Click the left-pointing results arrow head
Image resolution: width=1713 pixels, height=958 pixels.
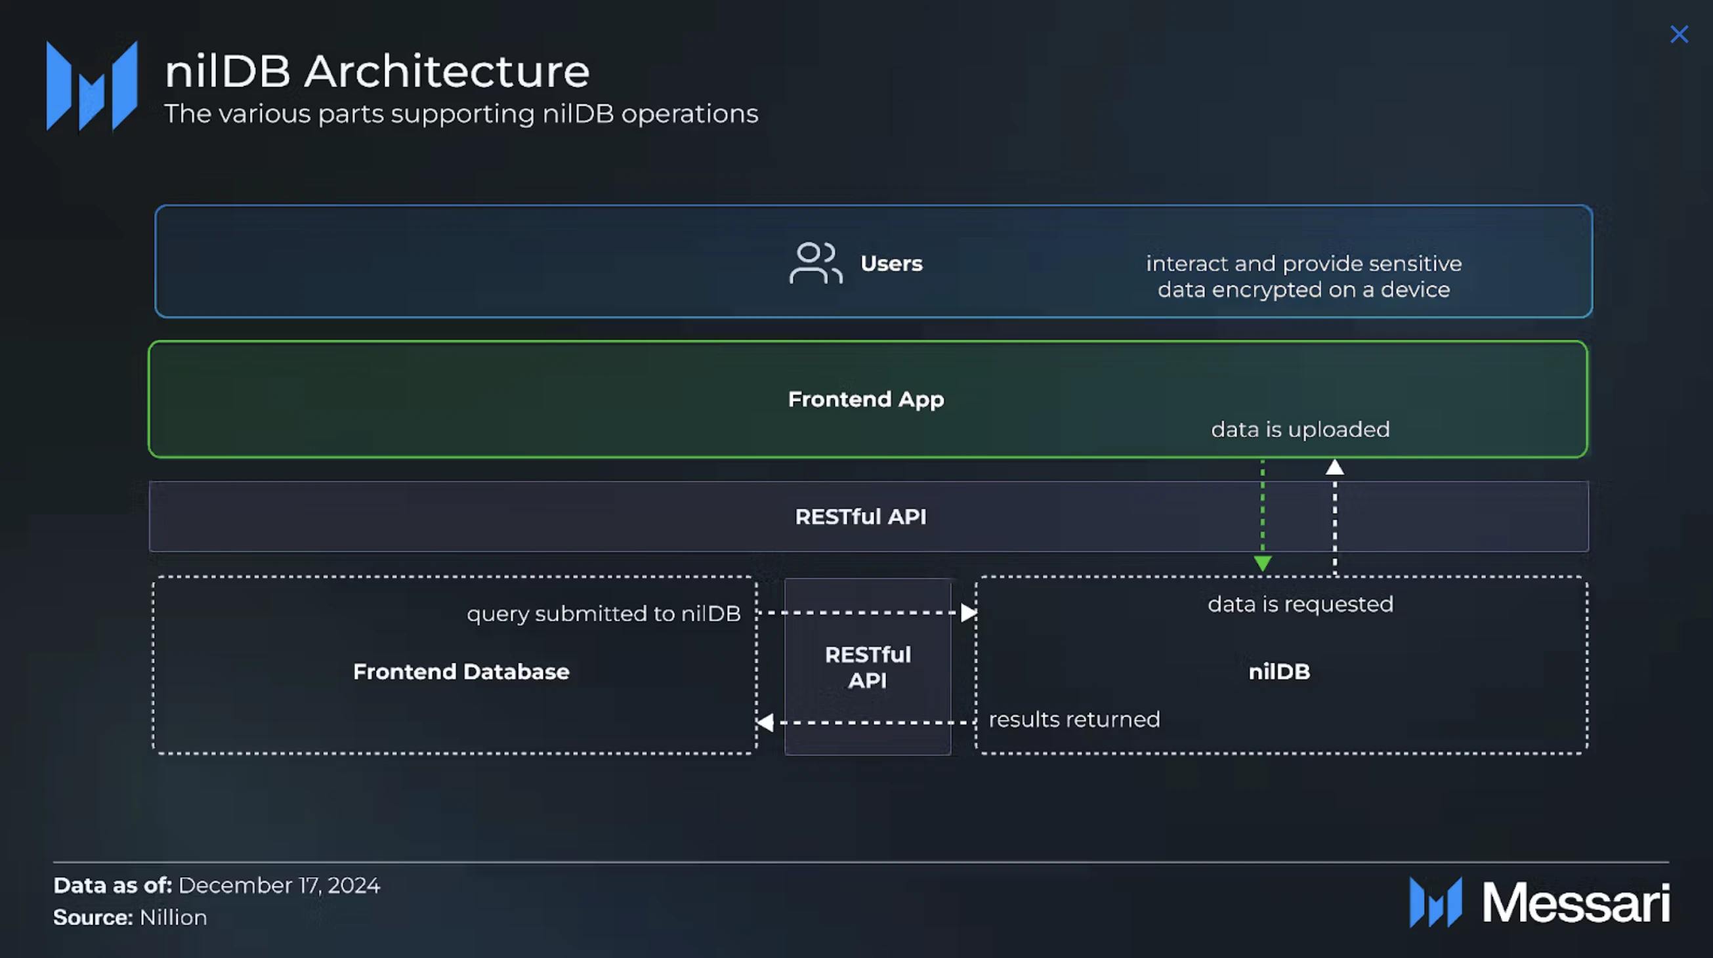765,722
